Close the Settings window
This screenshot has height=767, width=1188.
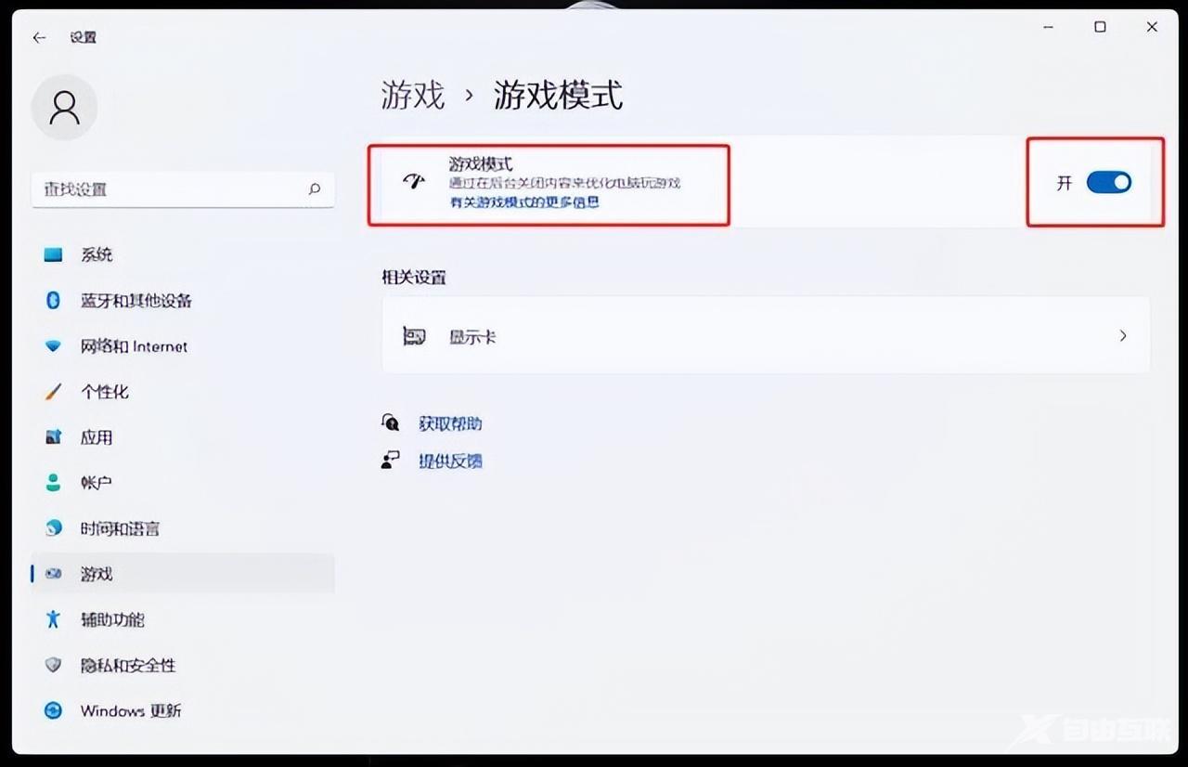1152,28
